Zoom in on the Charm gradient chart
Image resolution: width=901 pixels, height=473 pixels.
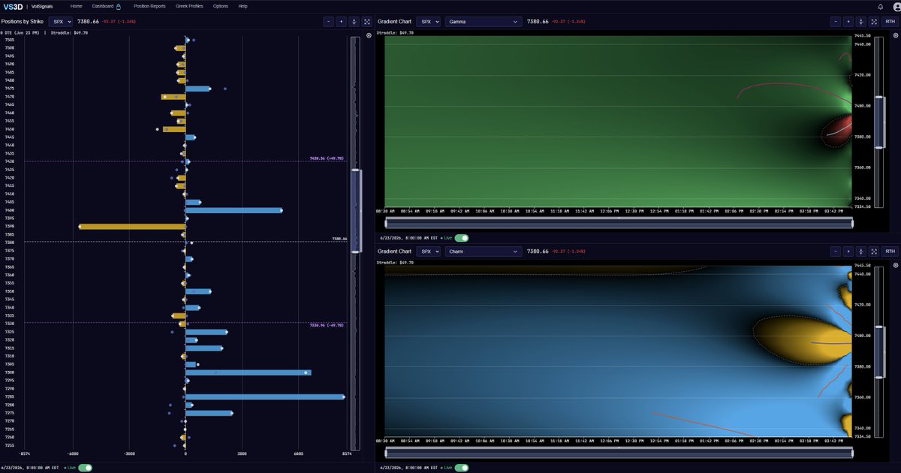coord(848,252)
